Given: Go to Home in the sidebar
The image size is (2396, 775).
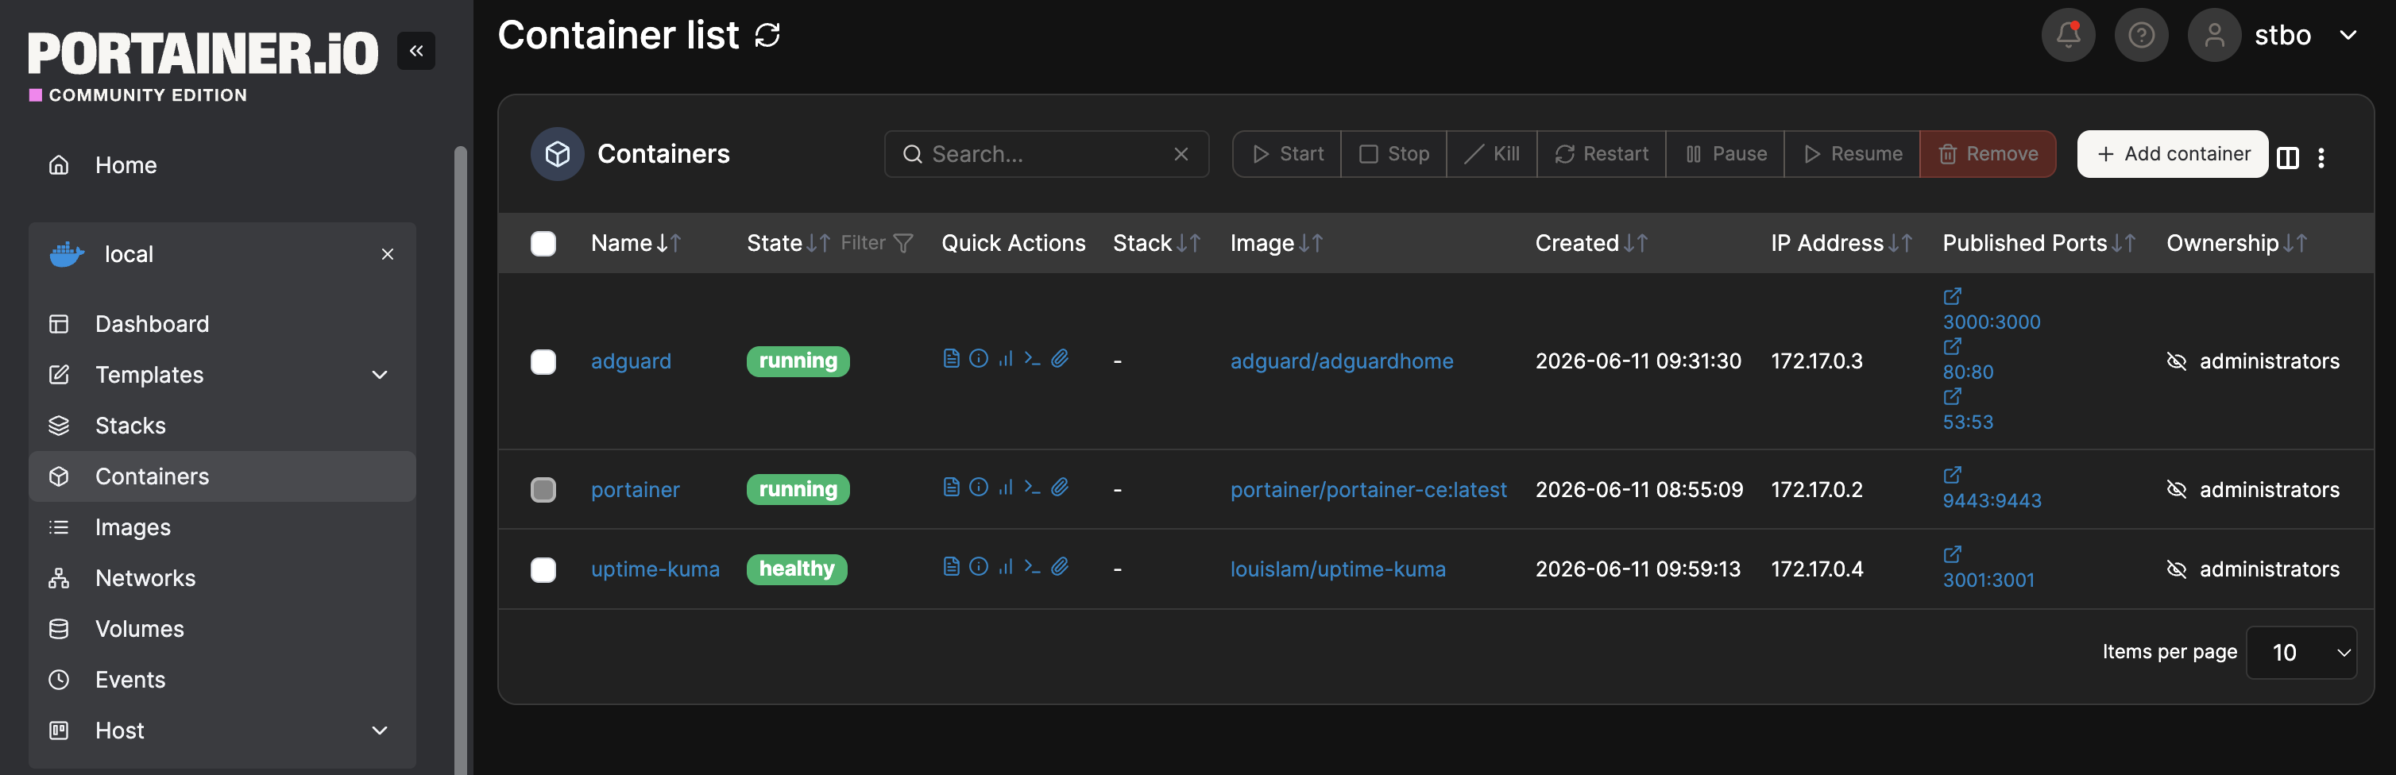Looking at the screenshot, I should [222, 165].
